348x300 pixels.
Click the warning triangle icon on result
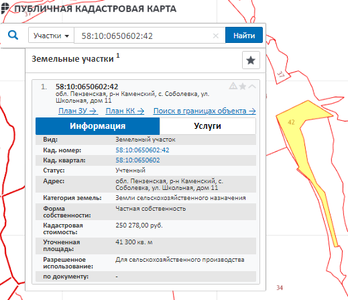[x=233, y=86]
